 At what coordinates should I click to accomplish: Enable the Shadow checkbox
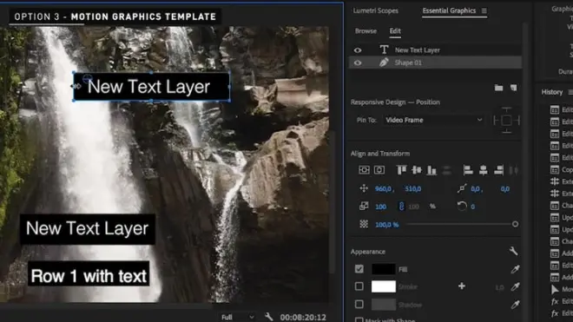359,304
